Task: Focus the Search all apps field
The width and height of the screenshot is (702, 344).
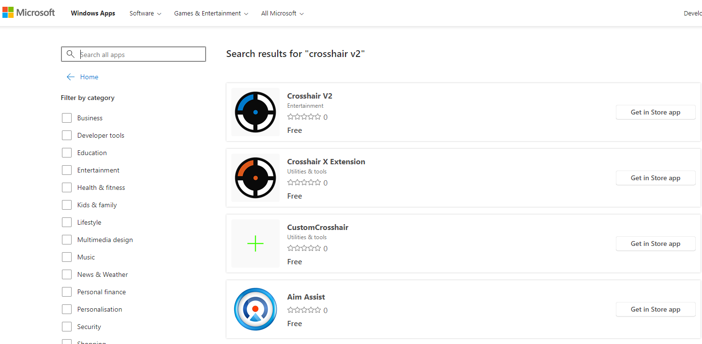Action: click(x=134, y=54)
